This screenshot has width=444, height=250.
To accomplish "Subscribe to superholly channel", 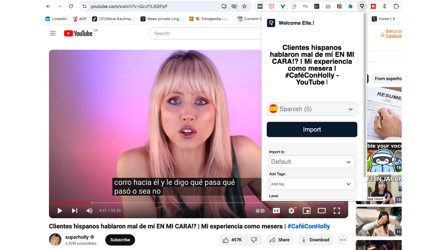I will click(120, 240).
